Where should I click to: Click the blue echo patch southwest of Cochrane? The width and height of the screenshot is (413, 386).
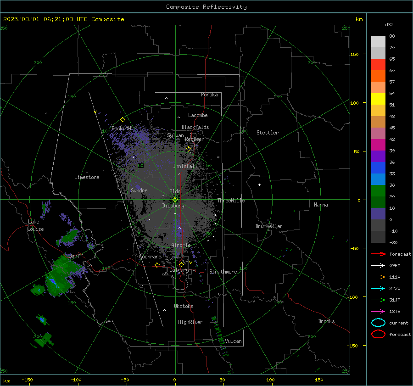[x=54, y=281]
